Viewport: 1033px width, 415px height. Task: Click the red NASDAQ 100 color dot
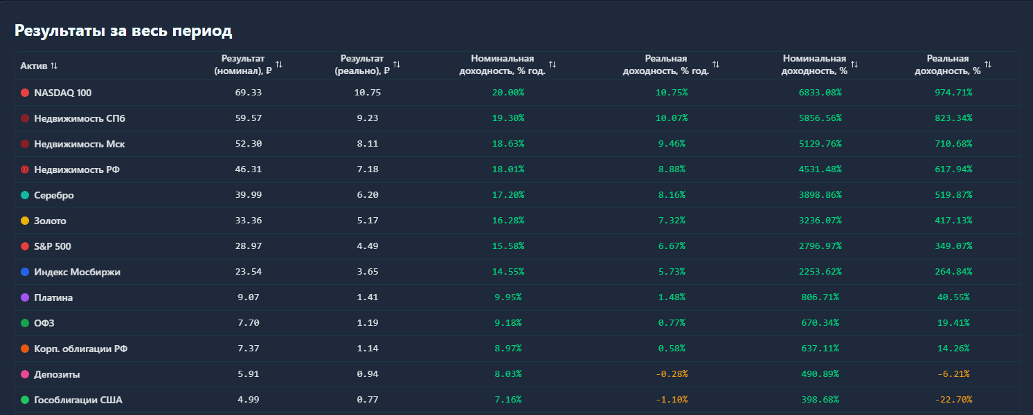[x=25, y=93]
